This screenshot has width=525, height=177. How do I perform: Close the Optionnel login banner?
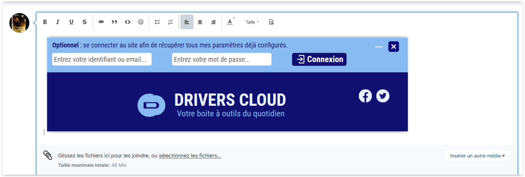tap(394, 46)
